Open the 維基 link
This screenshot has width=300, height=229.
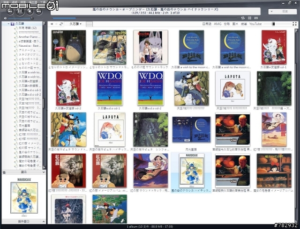(x=244, y=24)
